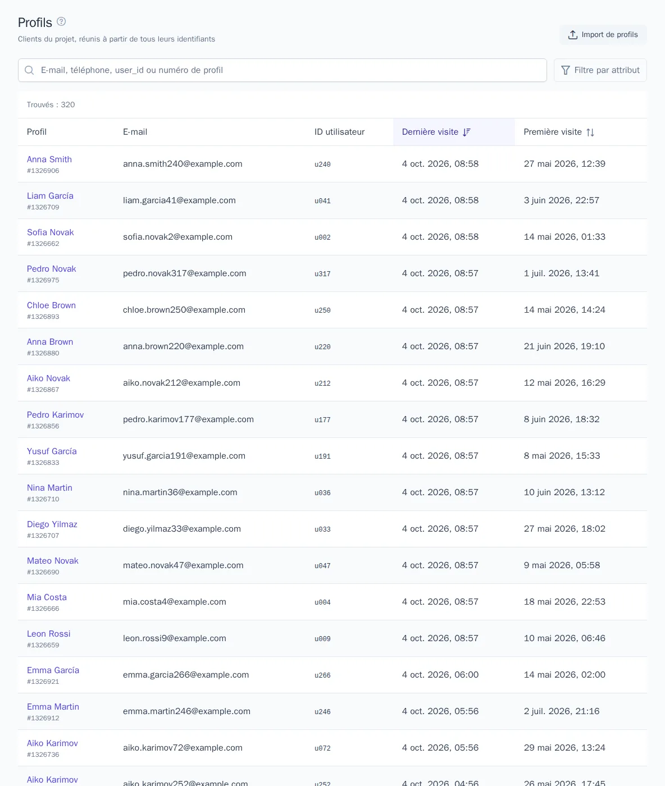
Task: Click the Profil column header
Action: point(37,132)
